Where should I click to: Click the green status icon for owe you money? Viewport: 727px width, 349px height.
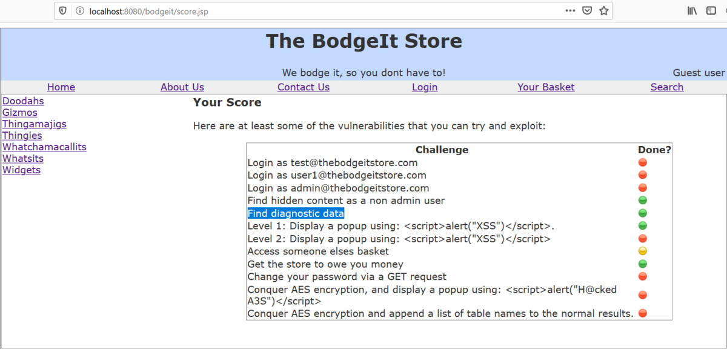tap(643, 264)
